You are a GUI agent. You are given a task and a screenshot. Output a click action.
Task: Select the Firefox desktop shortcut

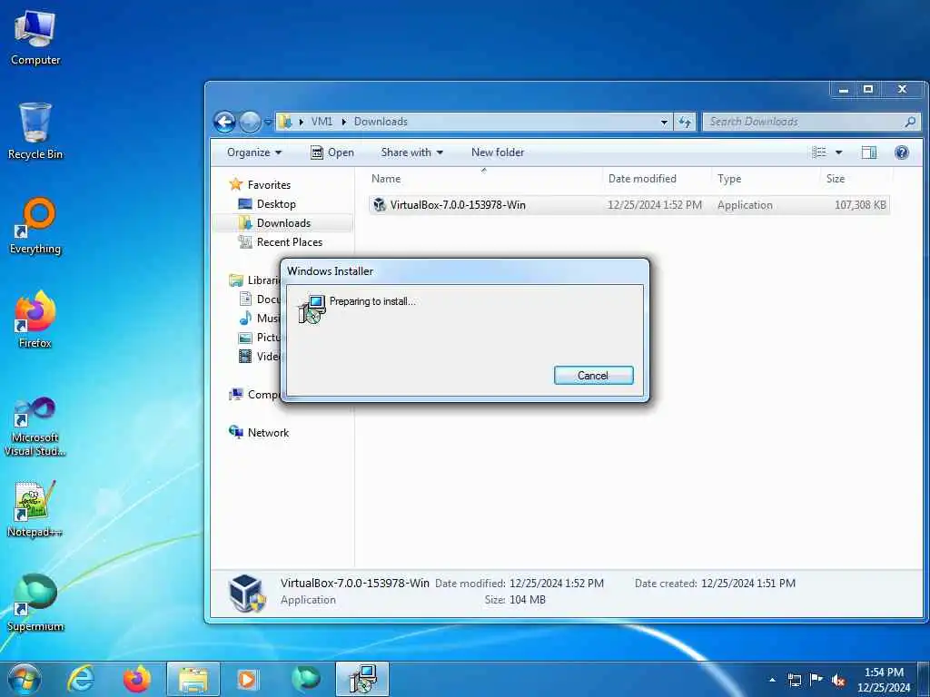tap(35, 319)
